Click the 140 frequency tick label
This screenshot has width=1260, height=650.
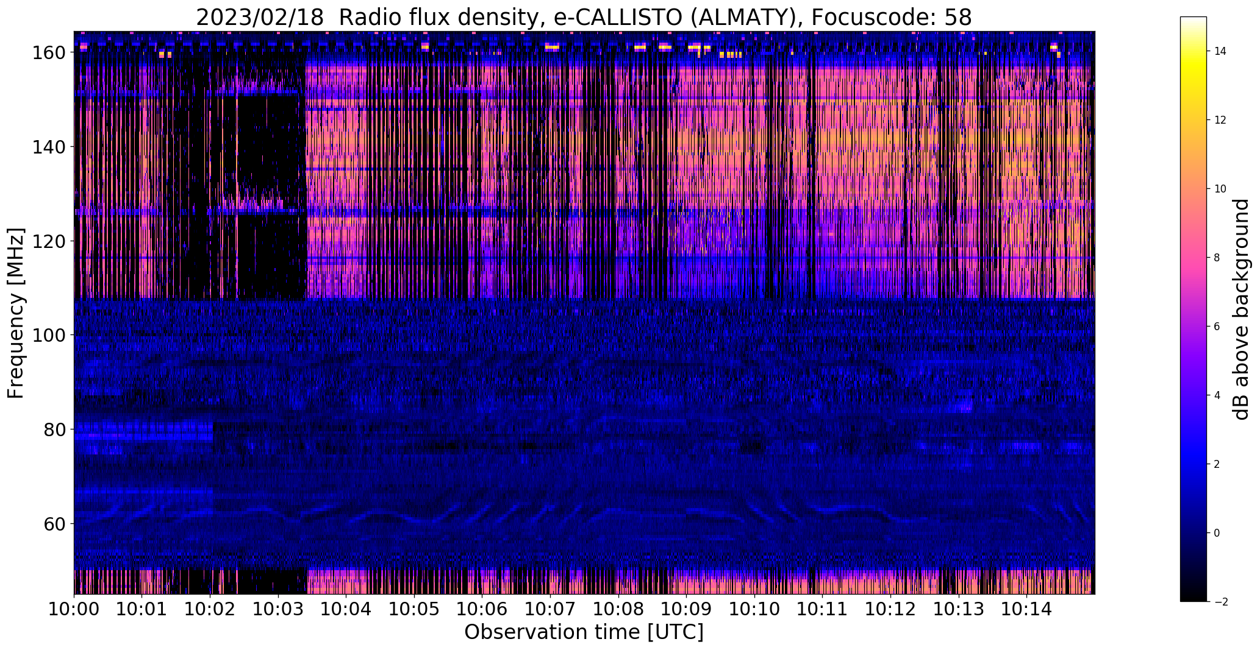[x=48, y=147]
